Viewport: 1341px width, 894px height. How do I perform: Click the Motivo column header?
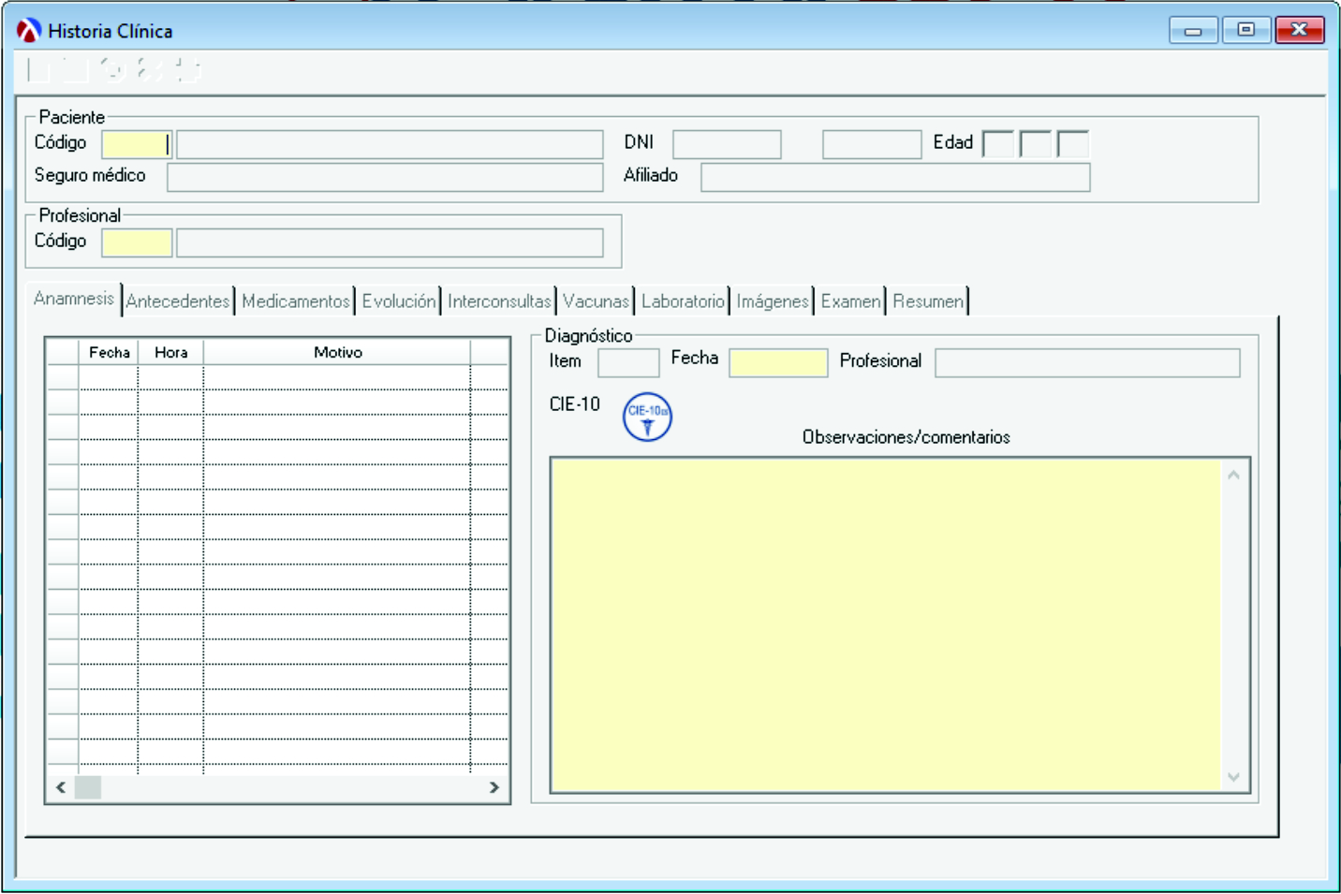coord(337,353)
